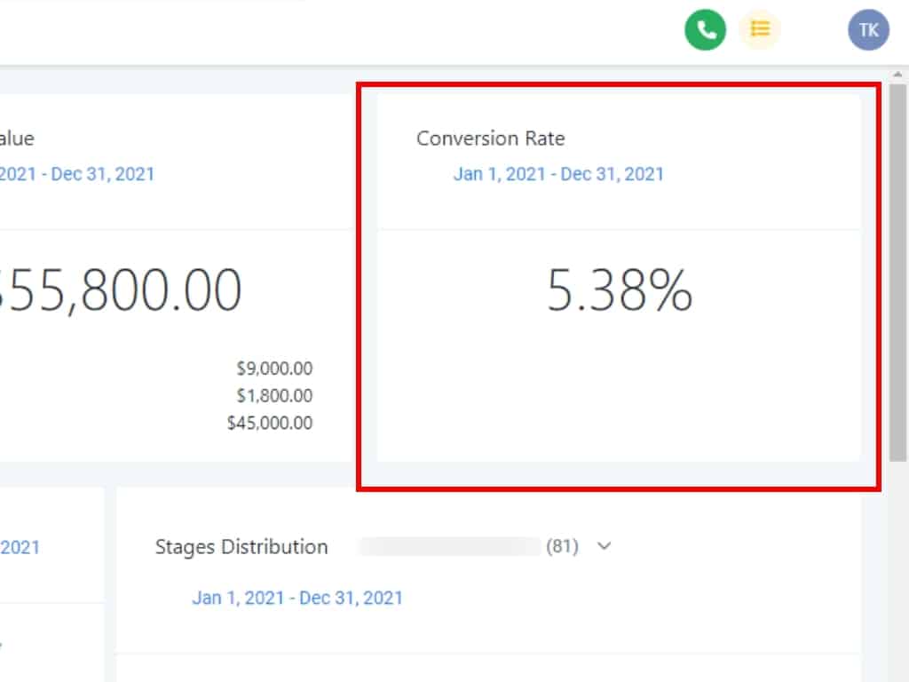Click the partial date range above $55,800.00

click(x=77, y=173)
